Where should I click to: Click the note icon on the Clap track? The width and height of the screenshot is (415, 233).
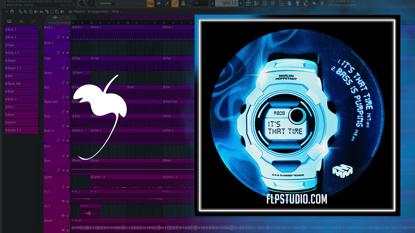63,68
